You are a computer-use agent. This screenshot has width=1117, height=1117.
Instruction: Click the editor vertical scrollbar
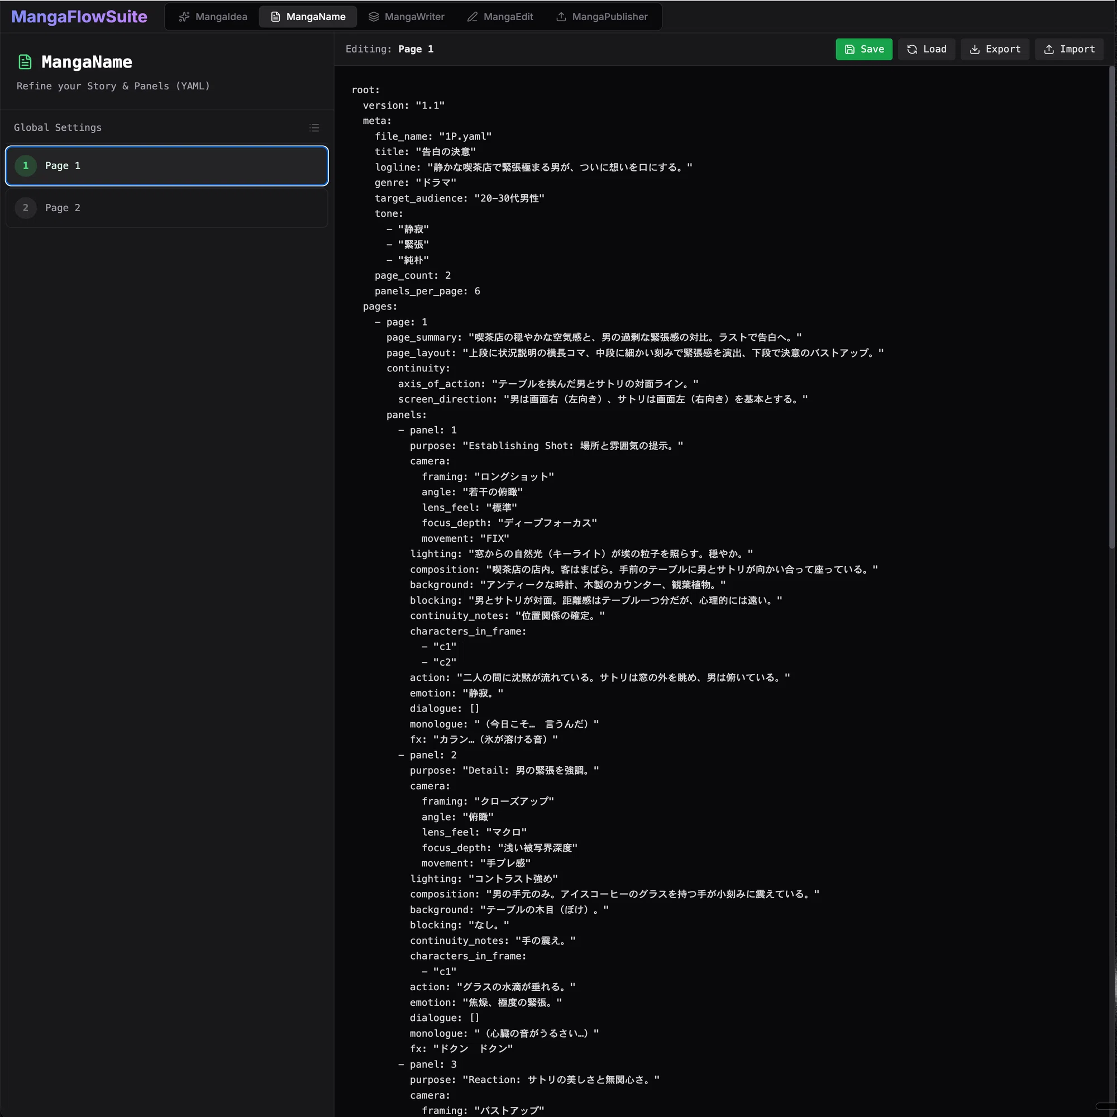point(1111,307)
